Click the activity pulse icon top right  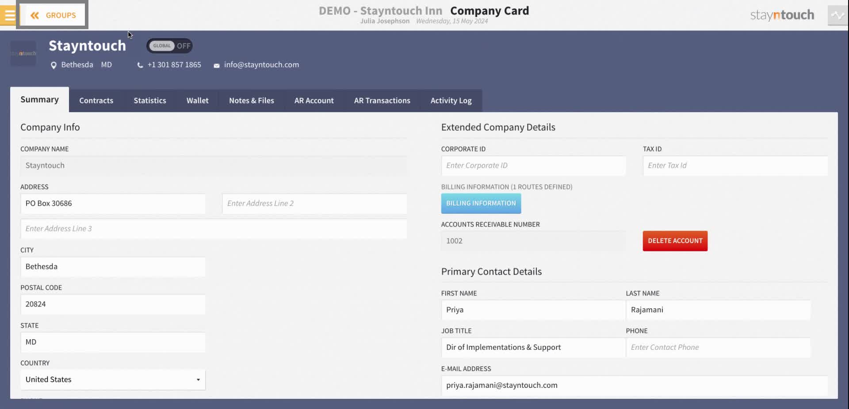coord(838,15)
